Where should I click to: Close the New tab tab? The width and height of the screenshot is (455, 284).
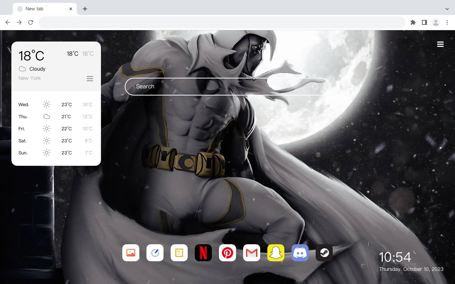(71, 9)
